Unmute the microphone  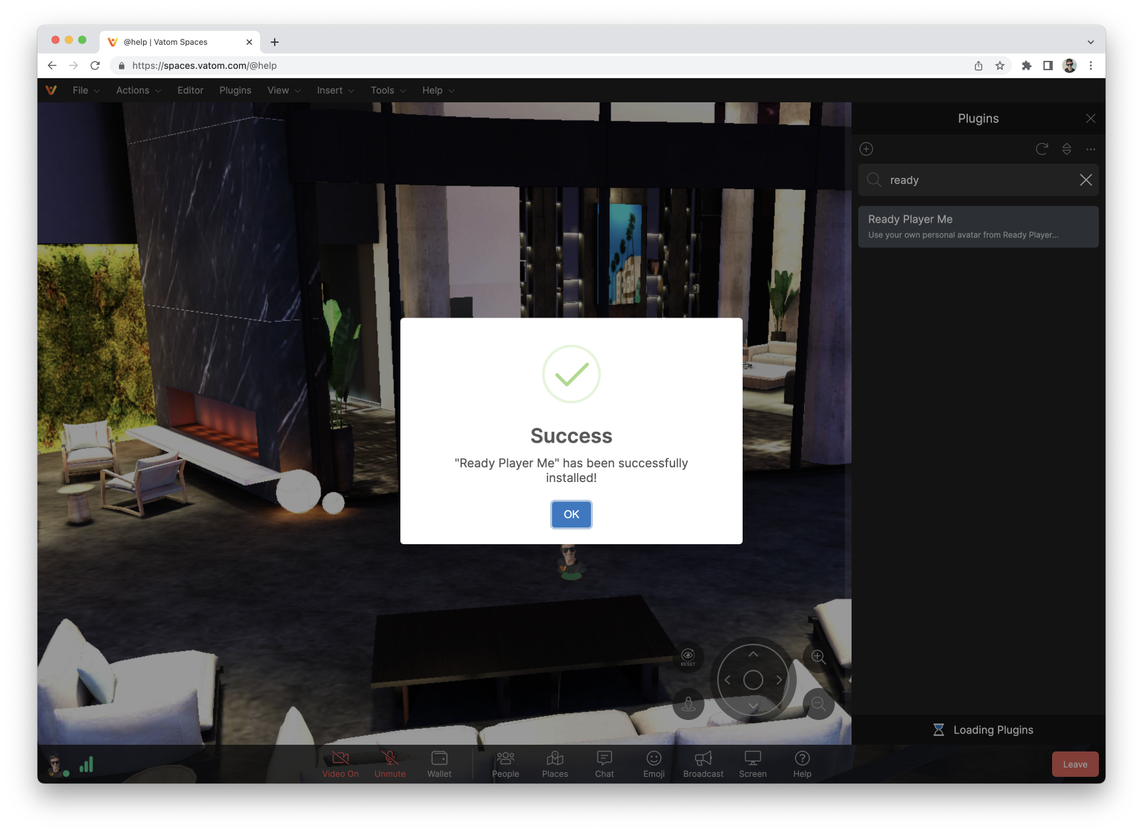[390, 764]
